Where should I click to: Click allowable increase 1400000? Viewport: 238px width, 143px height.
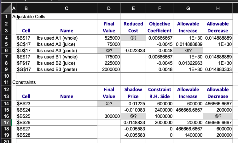[188, 135]
